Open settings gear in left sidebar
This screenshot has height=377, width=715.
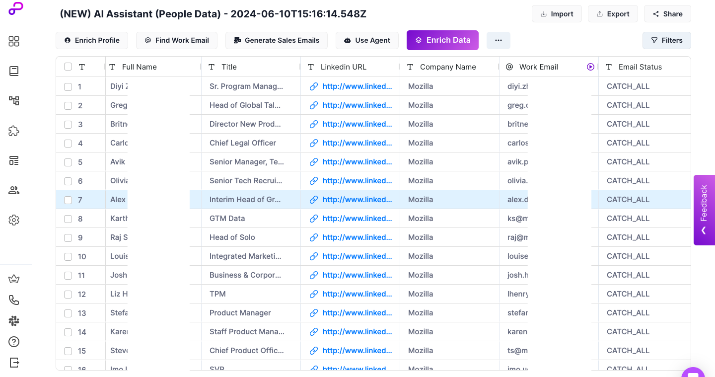pyautogui.click(x=14, y=220)
